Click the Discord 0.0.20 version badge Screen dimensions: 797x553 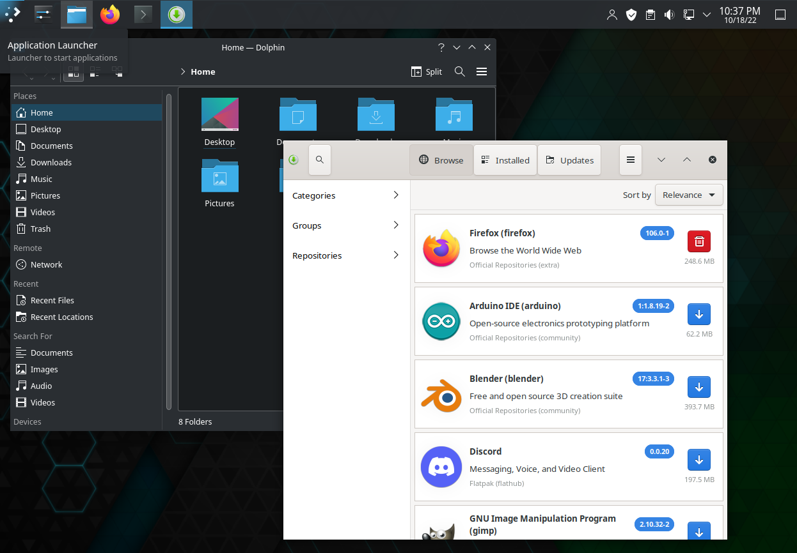click(659, 451)
